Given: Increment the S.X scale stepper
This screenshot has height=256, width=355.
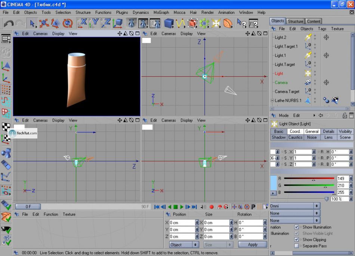Looking at the screenshot, I should 314,151.
